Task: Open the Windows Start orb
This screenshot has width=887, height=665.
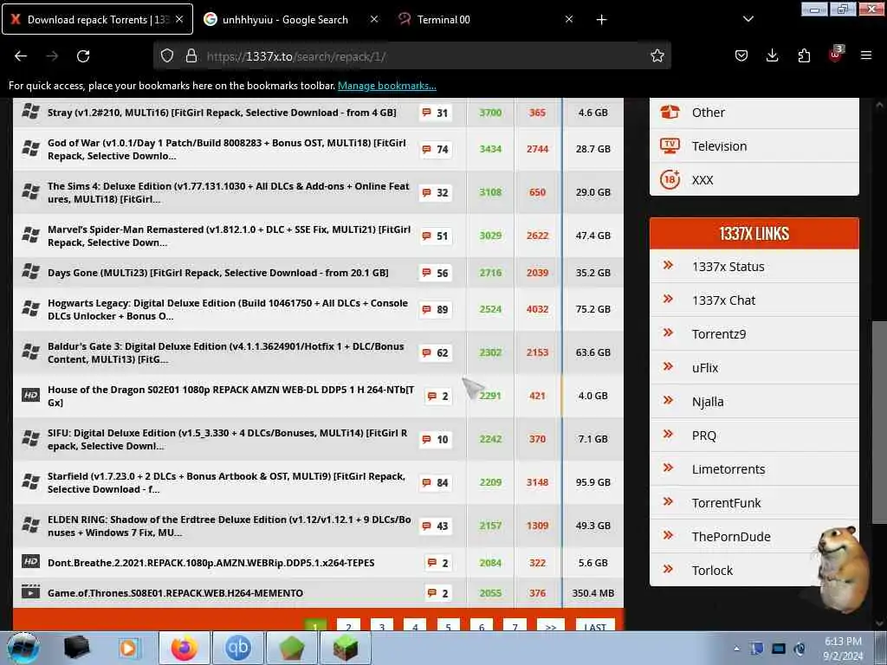Action: click(23, 648)
